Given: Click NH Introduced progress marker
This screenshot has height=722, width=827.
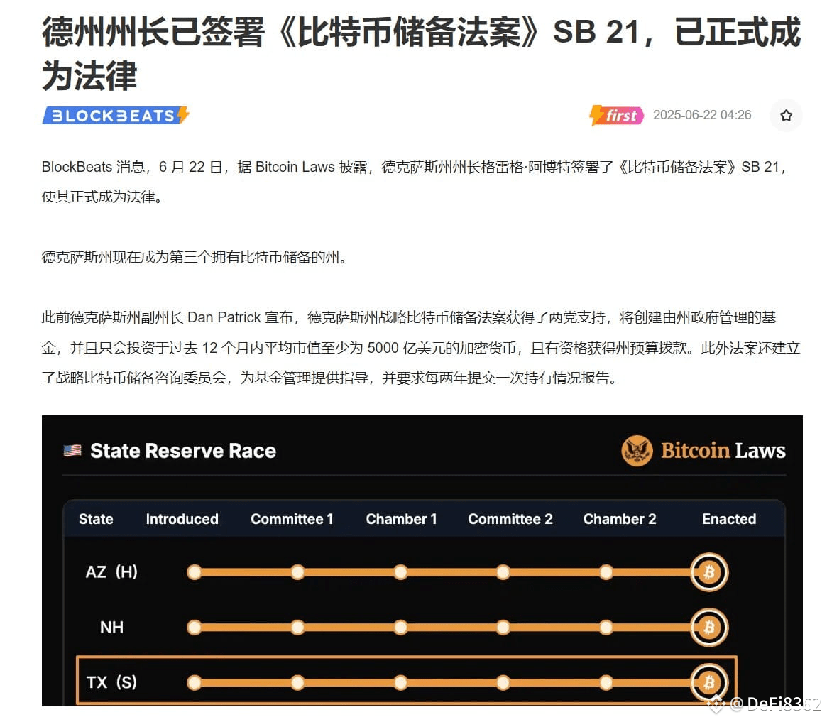Looking at the screenshot, I should (194, 627).
